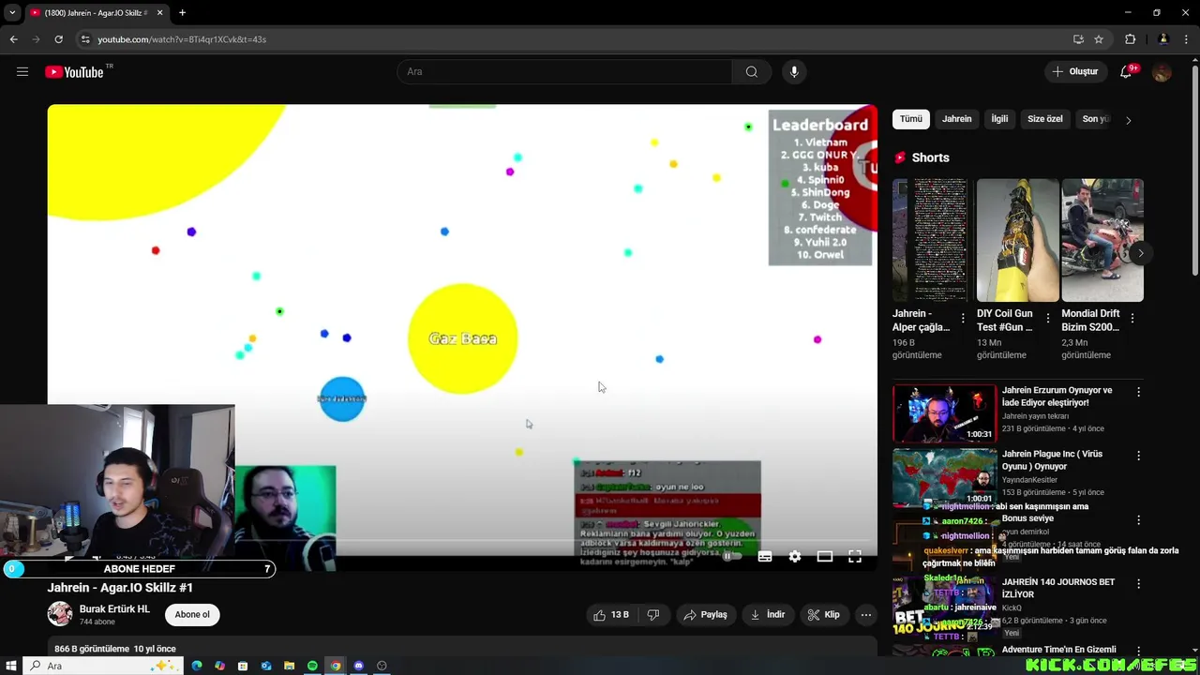
Task: Open the video player settings gear
Action: [795, 556]
